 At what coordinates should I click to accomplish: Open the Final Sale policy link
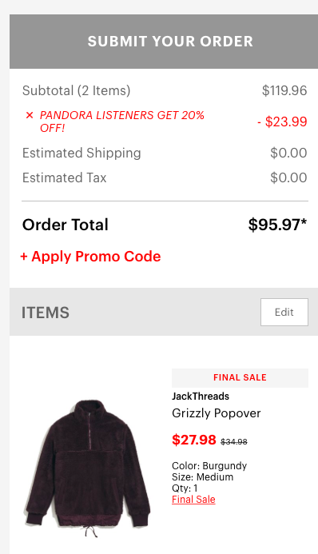click(193, 499)
